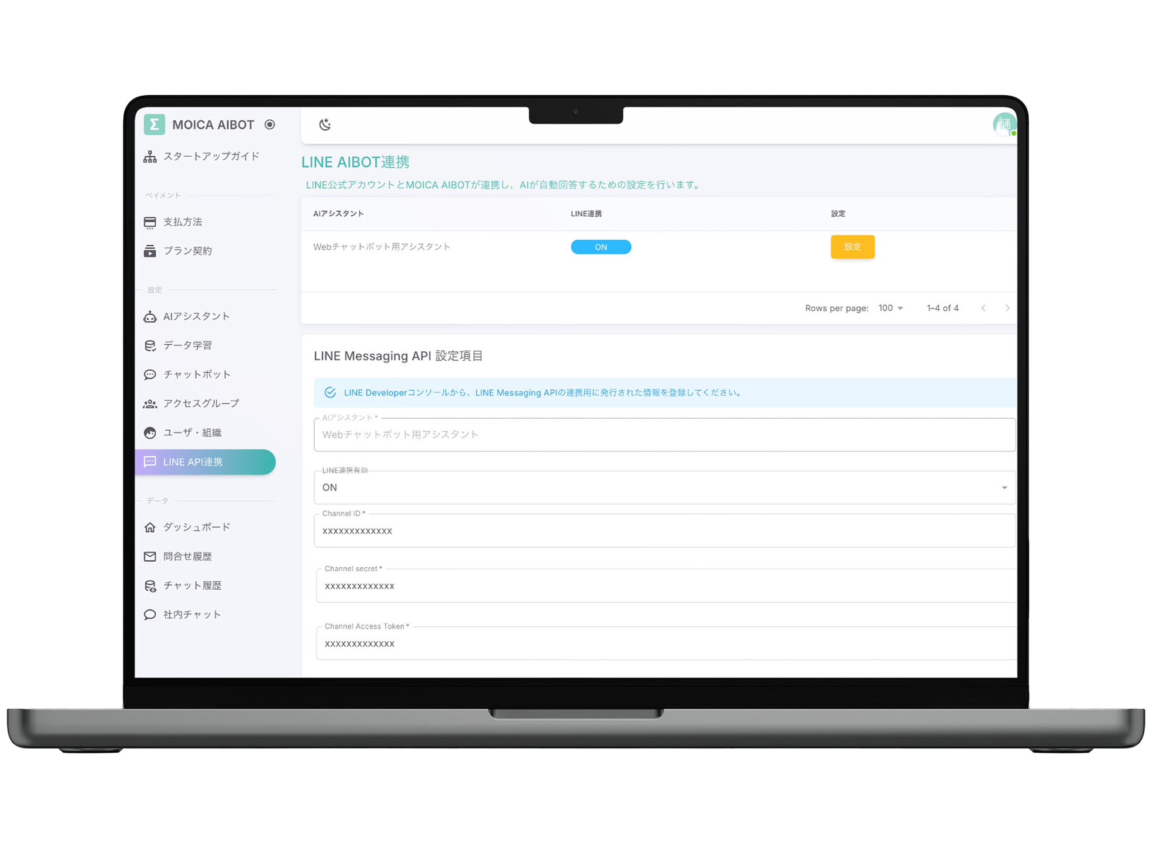
Task: Click the MOICA AIBOT title text
Action: (213, 125)
